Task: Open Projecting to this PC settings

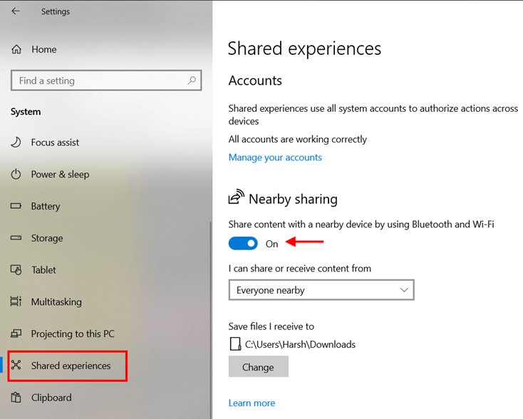Action: pyautogui.click(x=72, y=333)
